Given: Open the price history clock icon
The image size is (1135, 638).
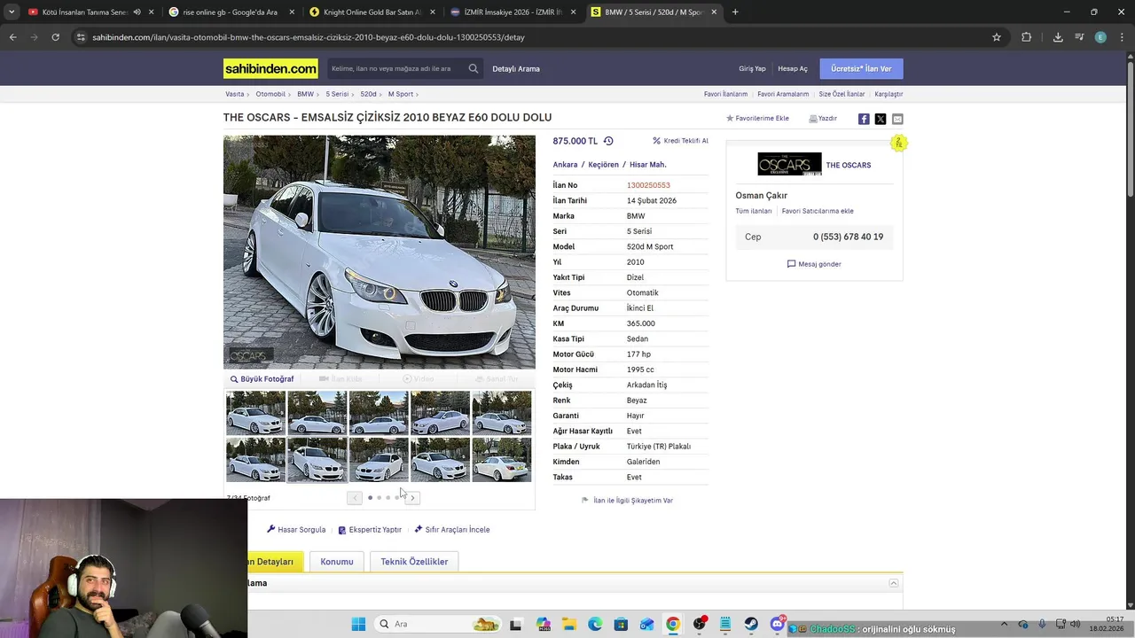Looking at the screenshot, I should click(608, 141).
